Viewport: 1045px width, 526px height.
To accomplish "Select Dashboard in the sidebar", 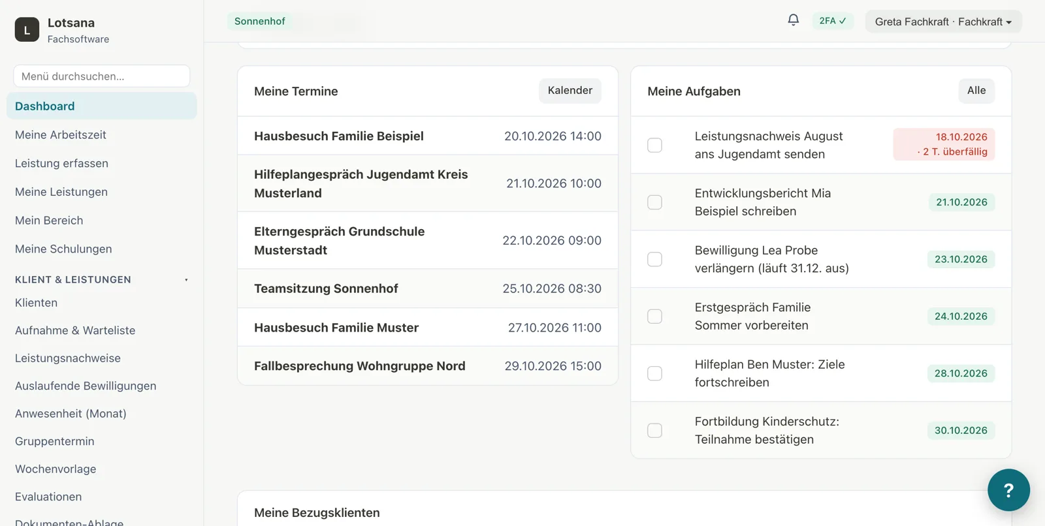I will [x=101, y=106].
